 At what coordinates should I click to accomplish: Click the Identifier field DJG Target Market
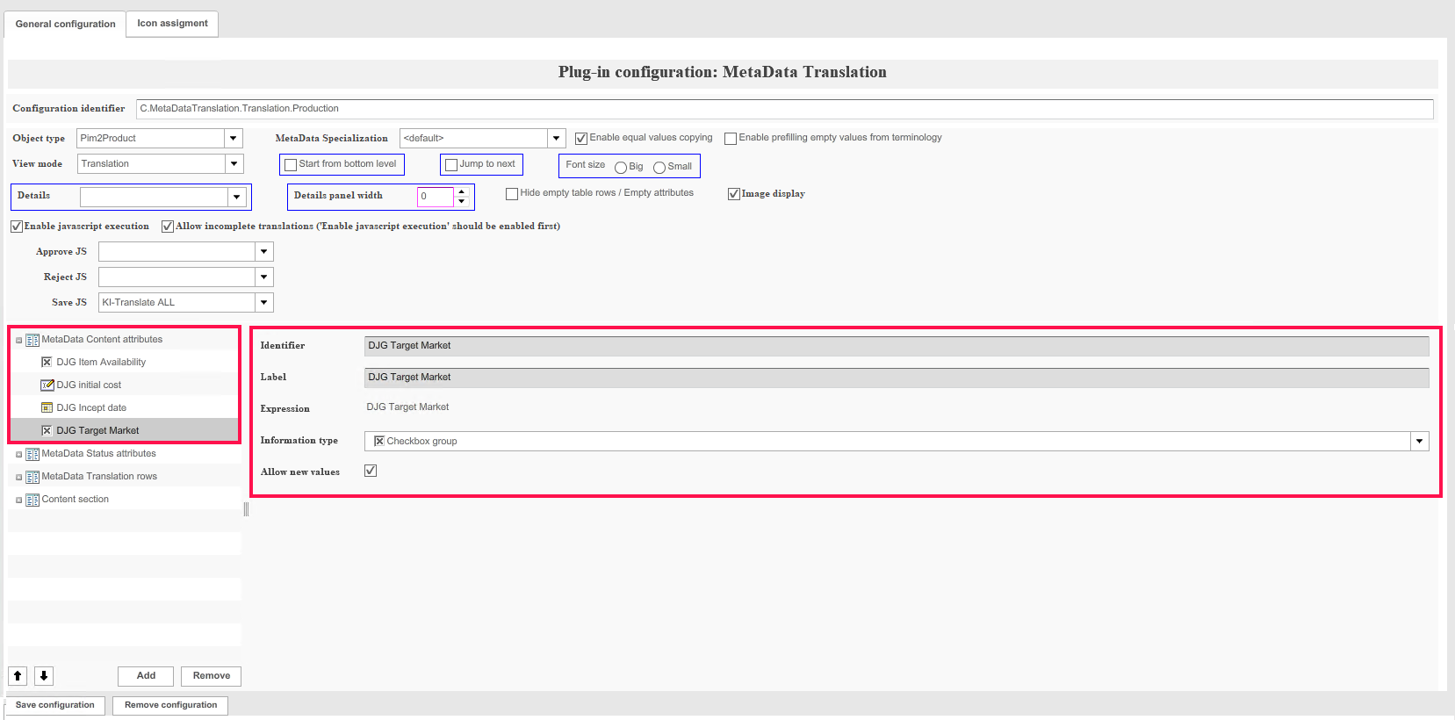click(897, 346)
